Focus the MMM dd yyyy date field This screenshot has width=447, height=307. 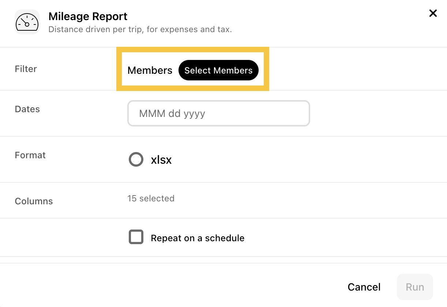tap(219, 113)
